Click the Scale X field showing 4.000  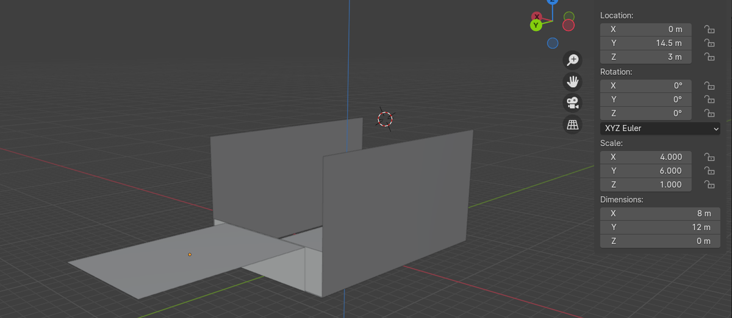coord(645,157)
